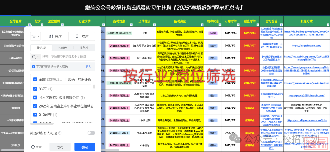Open filter icon on 网申状态 column header
Screen dimensions: 330x152
pyautogui.click(x=220, y=25)
